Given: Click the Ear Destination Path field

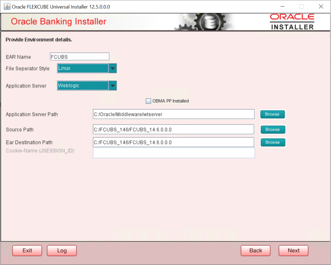Looking at the screenshot, I should (174, 142).
